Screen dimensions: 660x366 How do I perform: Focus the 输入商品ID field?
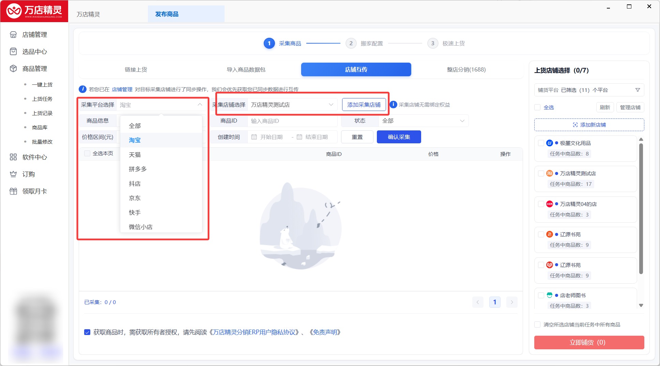tap(292, 121)
